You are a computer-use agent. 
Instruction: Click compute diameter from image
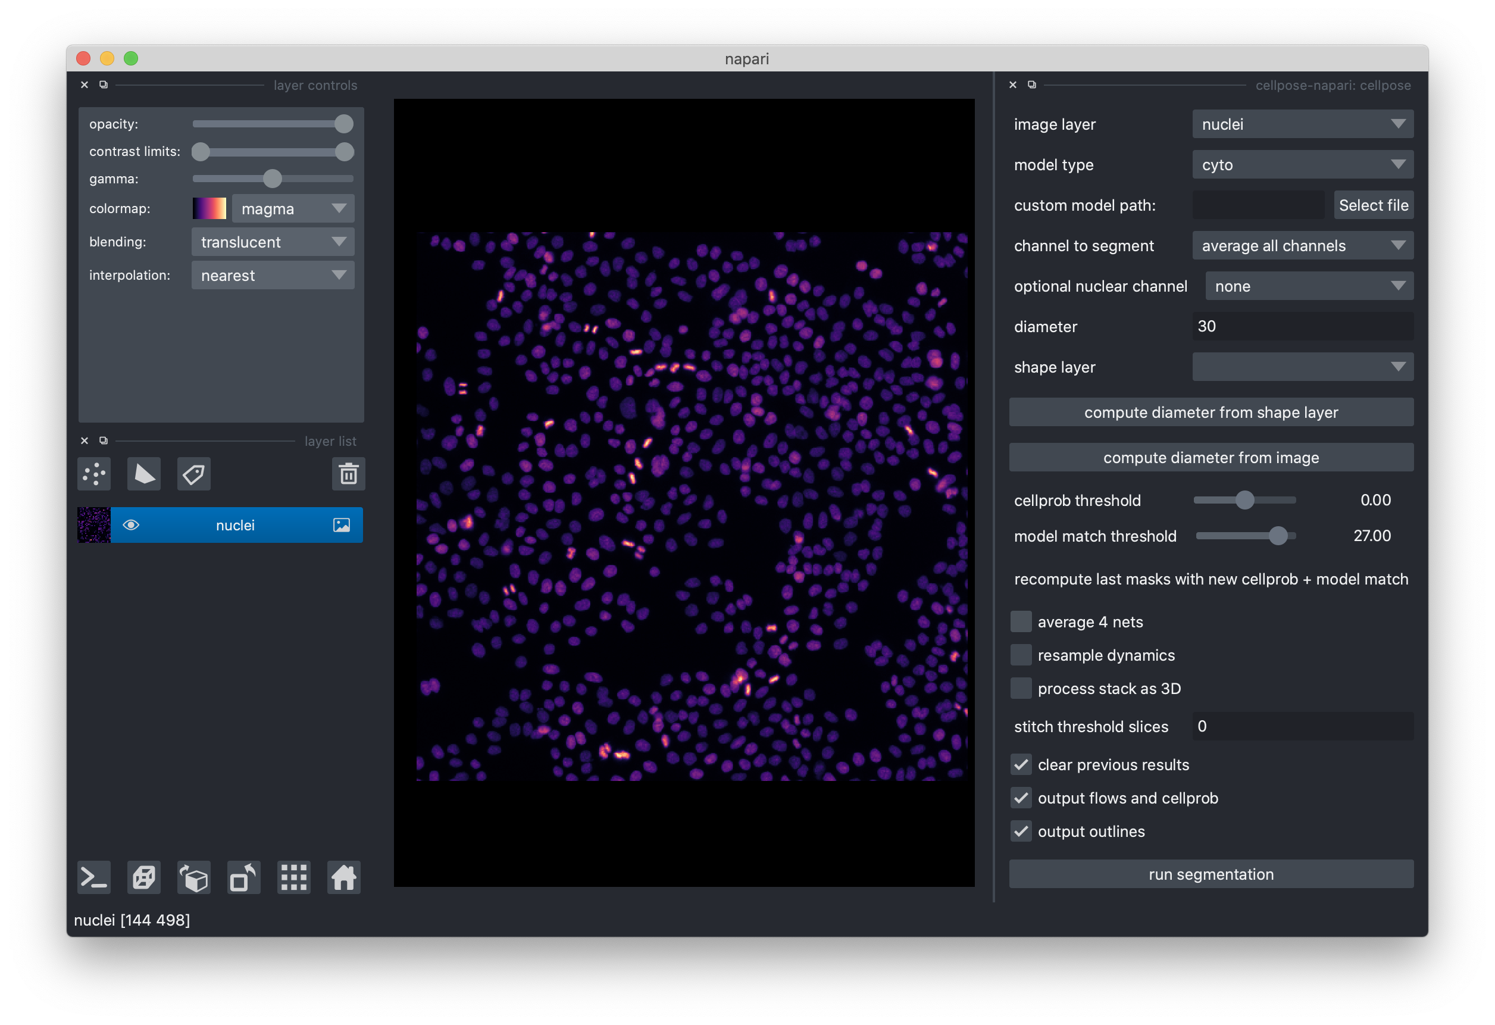1211,458
